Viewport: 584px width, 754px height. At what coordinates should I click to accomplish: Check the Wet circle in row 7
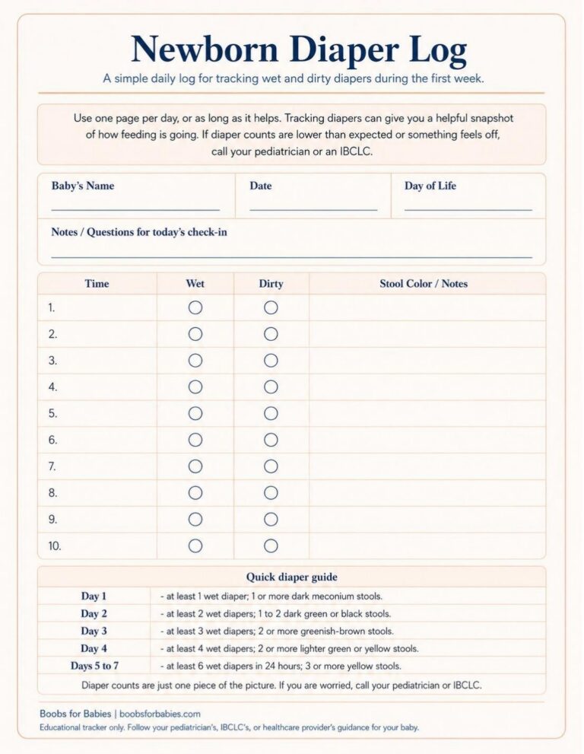pos(195,466)
